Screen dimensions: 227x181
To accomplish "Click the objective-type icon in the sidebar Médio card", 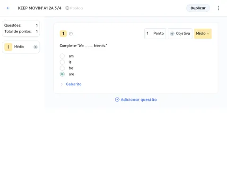I will coord(35,47).
